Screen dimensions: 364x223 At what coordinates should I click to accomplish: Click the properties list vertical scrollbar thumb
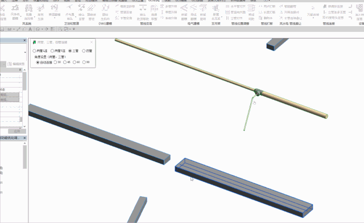[24, 81]
